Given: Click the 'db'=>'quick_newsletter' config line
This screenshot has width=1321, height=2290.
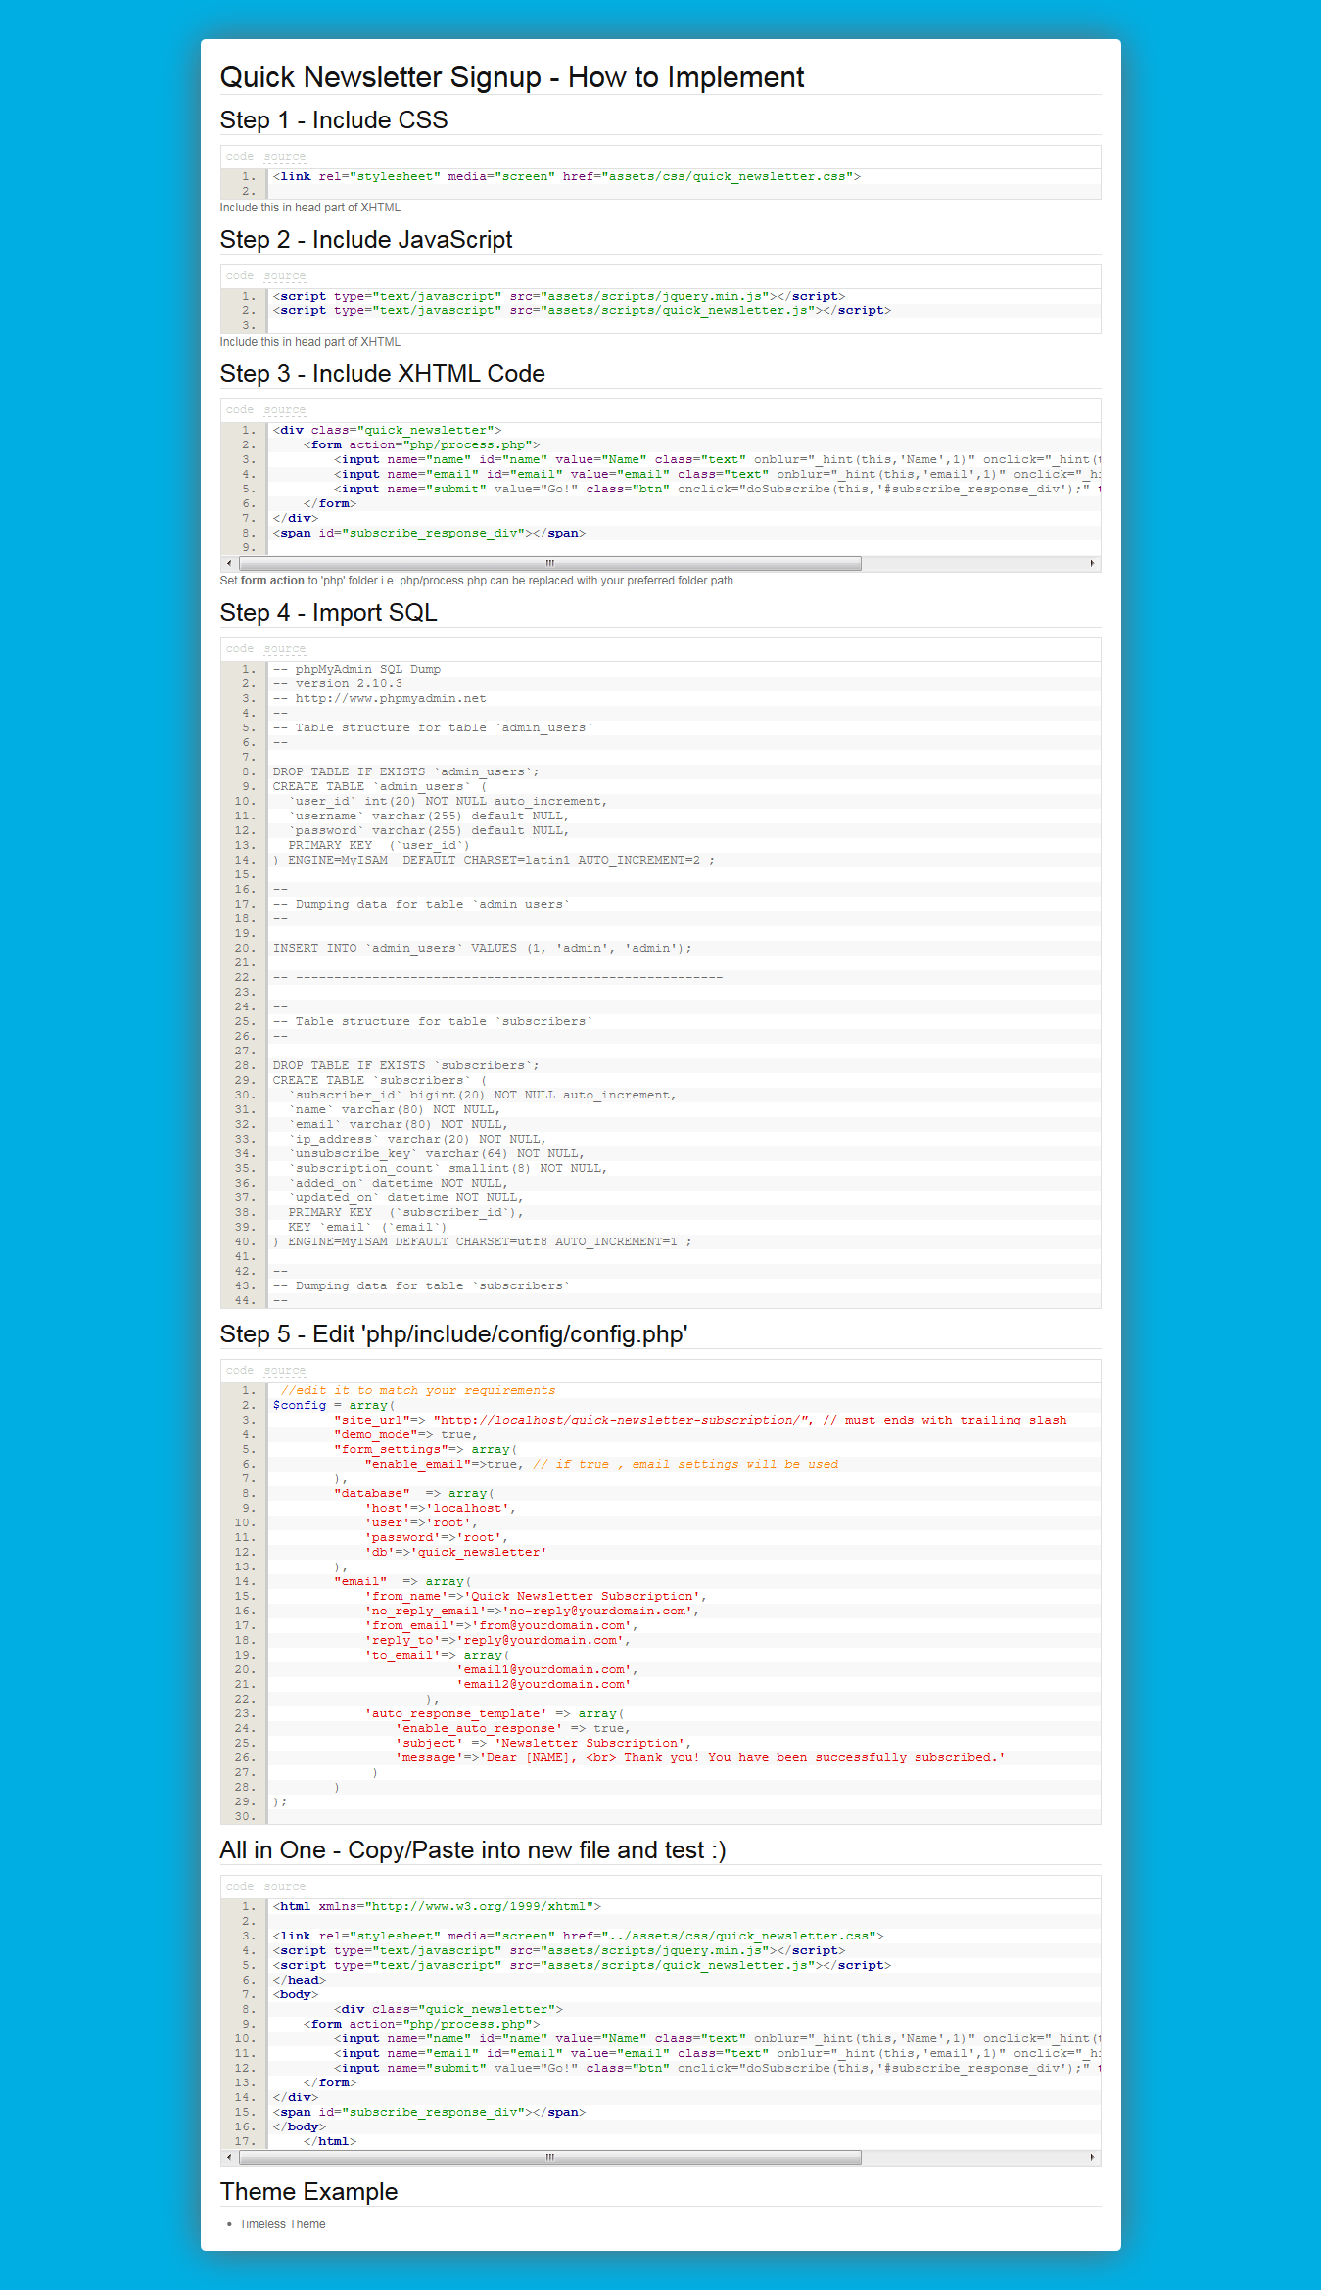Looking at the screenshot, I should [x=456, y=1553].
